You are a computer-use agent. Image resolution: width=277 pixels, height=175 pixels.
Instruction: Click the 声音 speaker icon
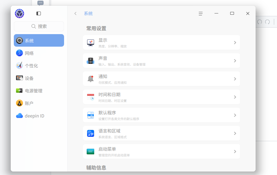tap(90, 61)
